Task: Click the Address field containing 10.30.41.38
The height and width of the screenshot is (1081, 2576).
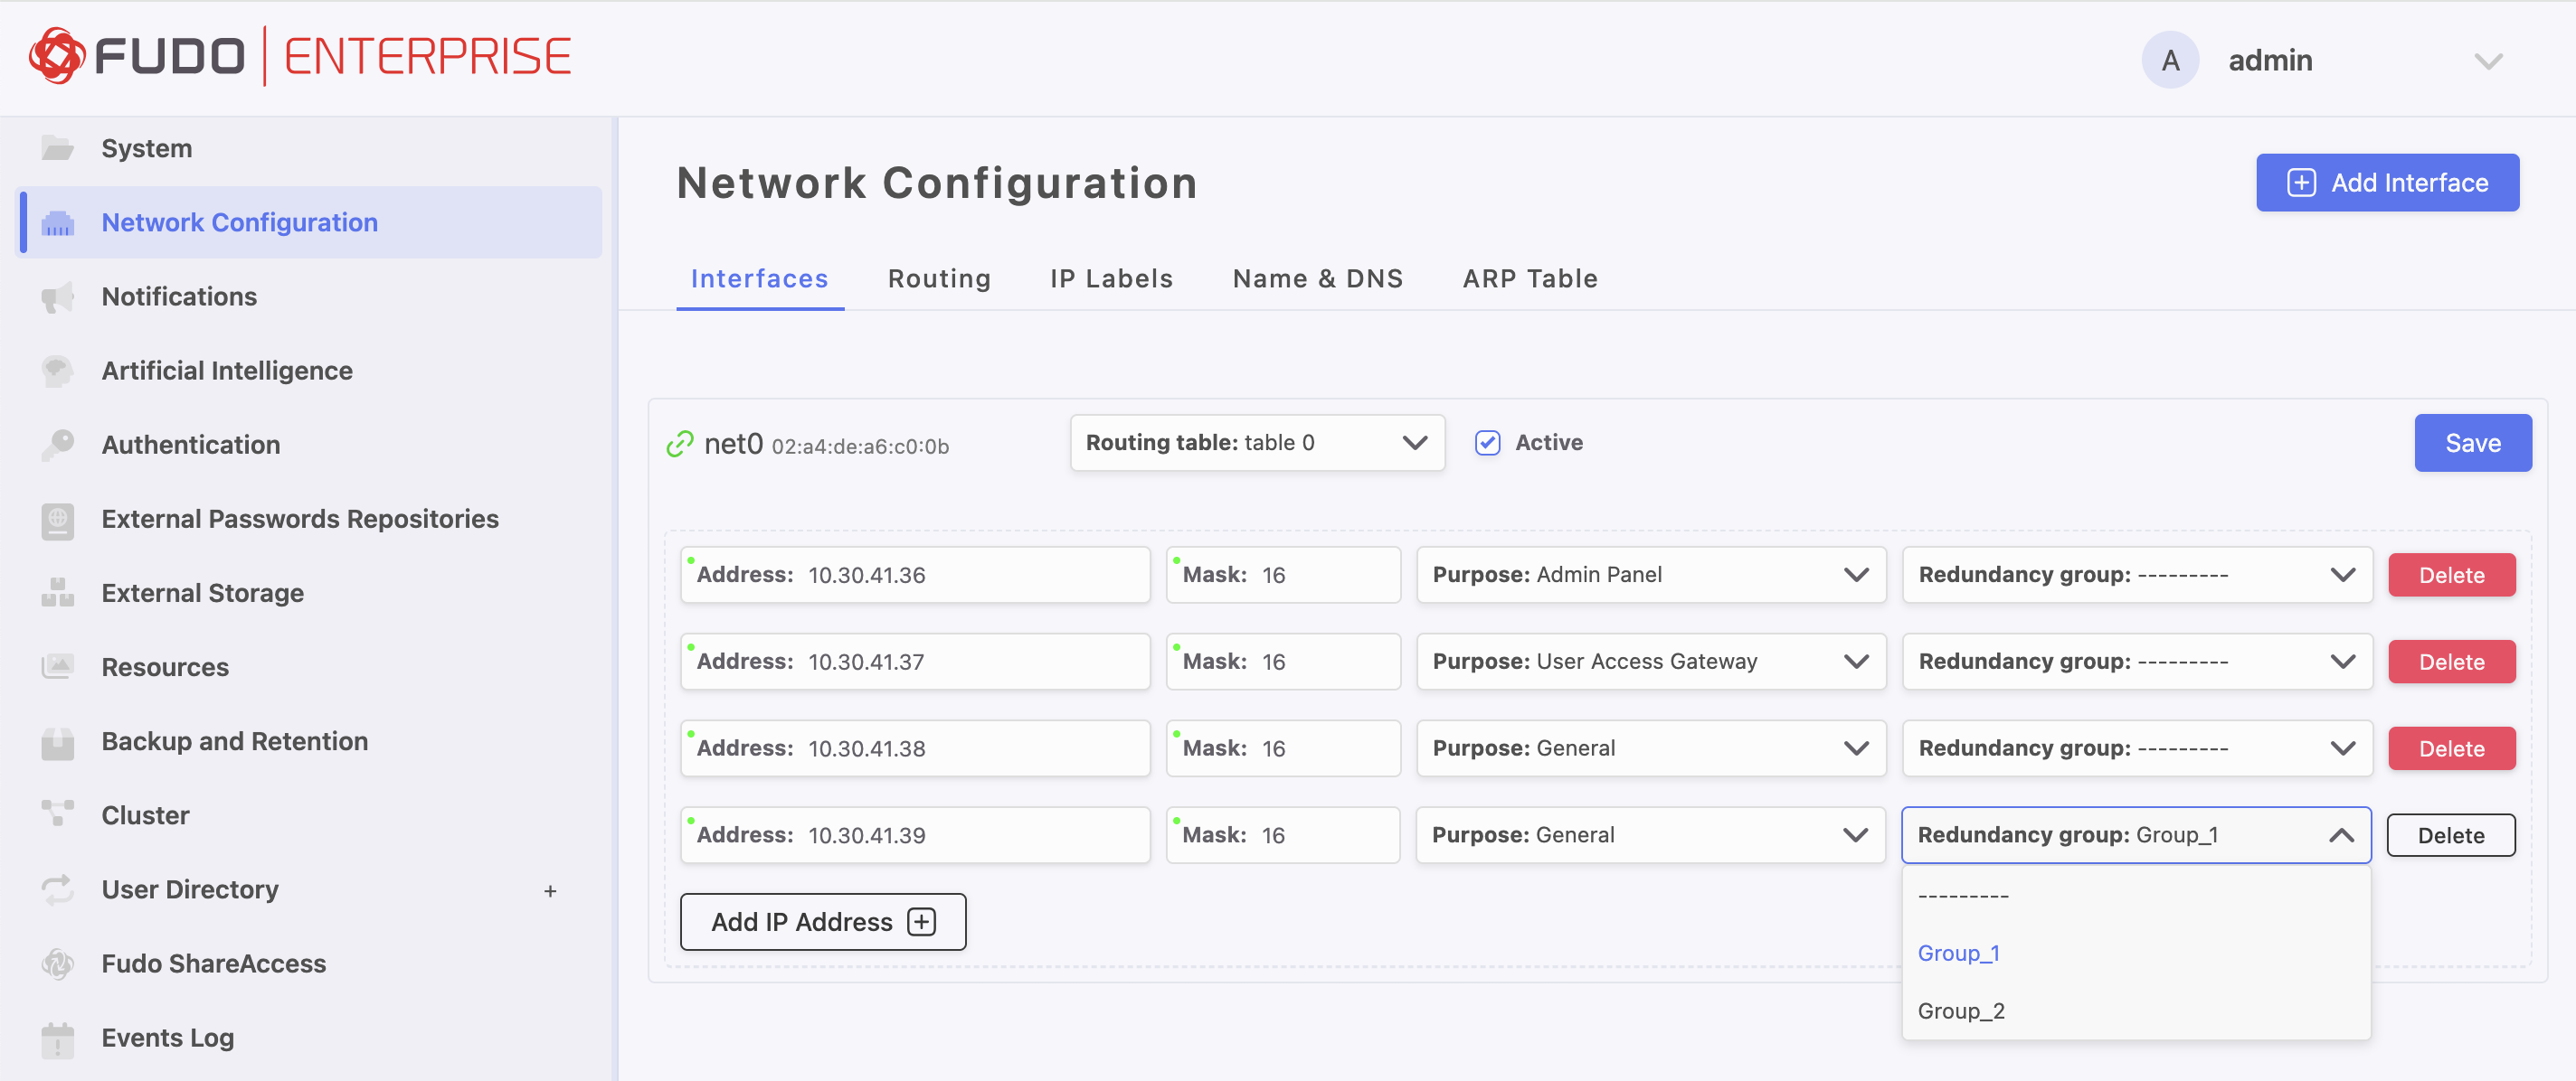Action: click(915, 748)
